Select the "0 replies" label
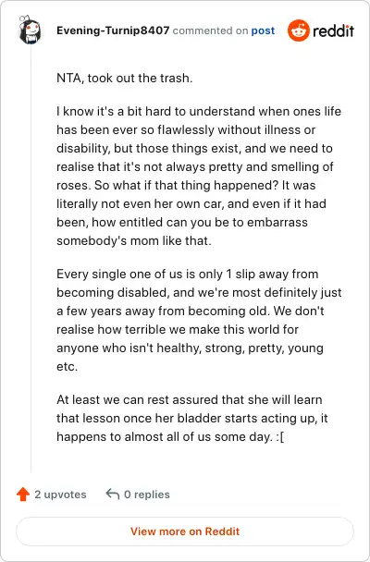This screenshot has height=562, width=370. coord(147,495)
